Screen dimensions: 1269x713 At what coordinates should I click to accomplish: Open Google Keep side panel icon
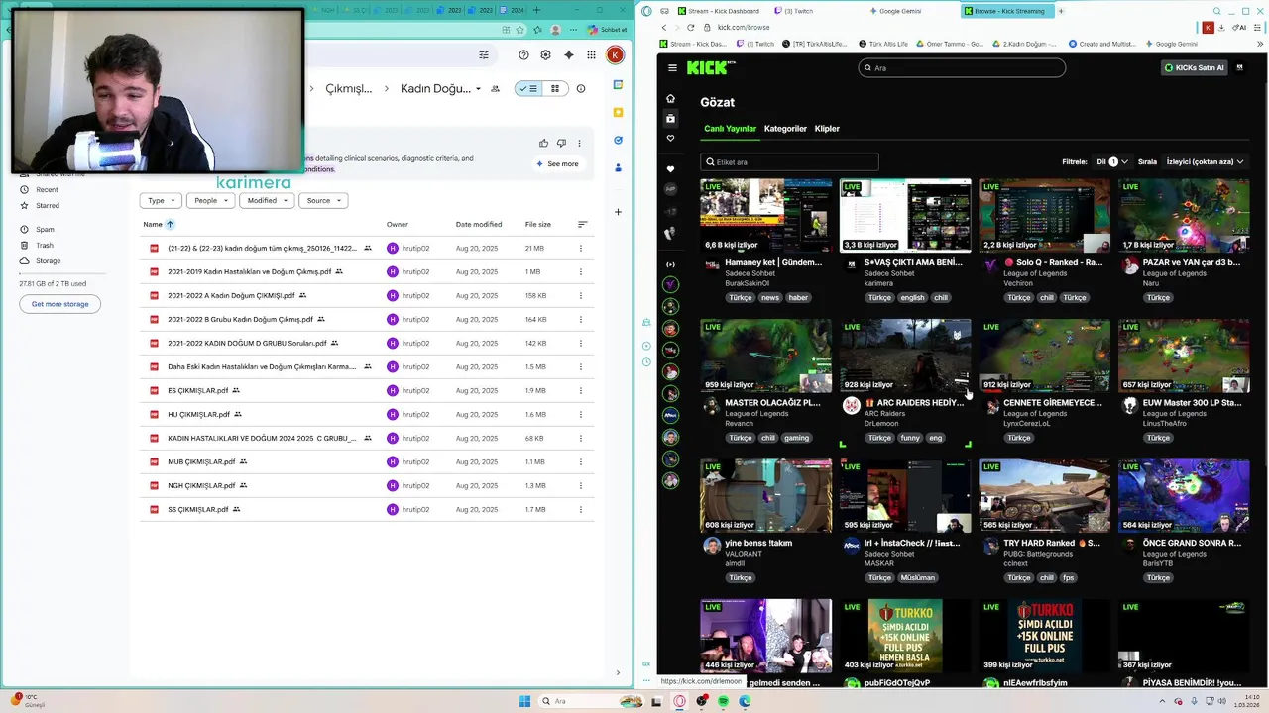tap(618, 113)
